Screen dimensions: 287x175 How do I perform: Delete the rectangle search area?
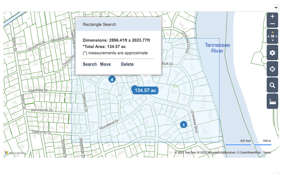(127, 64)
